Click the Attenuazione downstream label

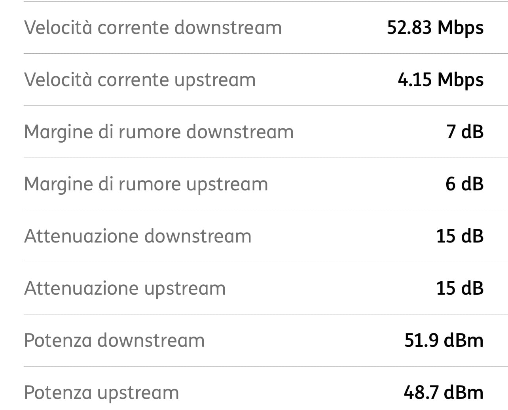point(138,236)
